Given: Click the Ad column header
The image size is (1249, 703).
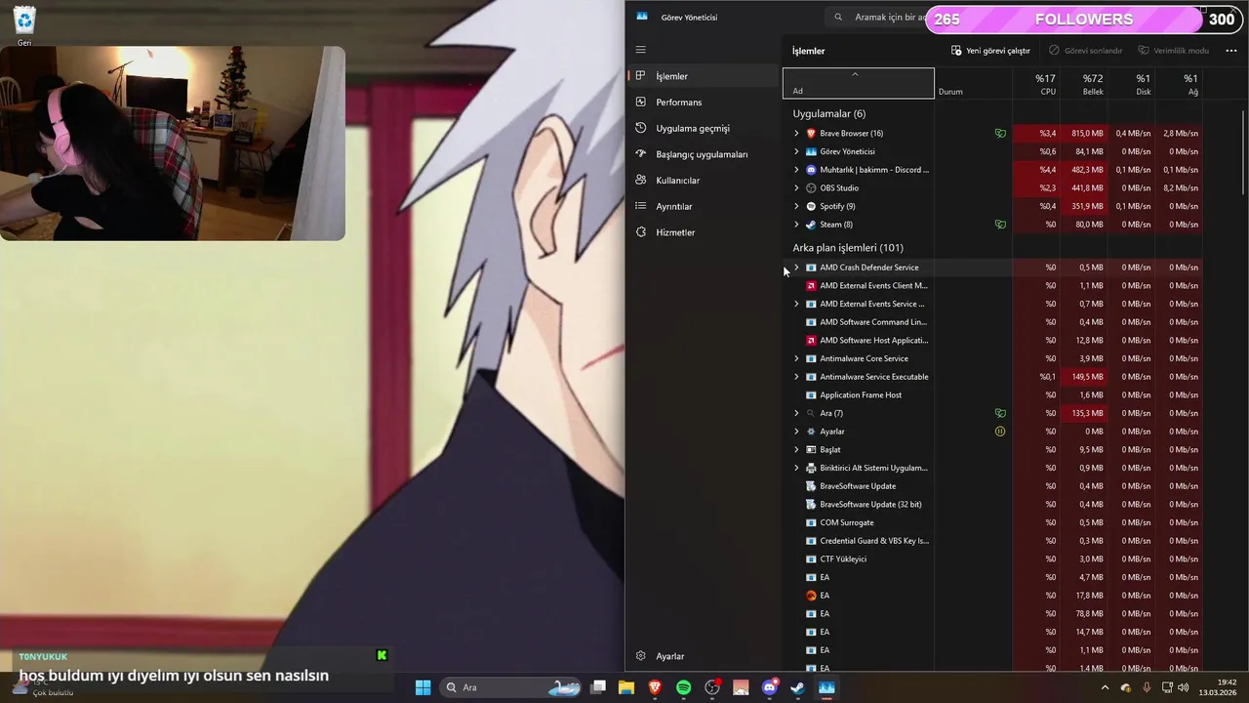Looking at the screenshot, I should [859, 83].
